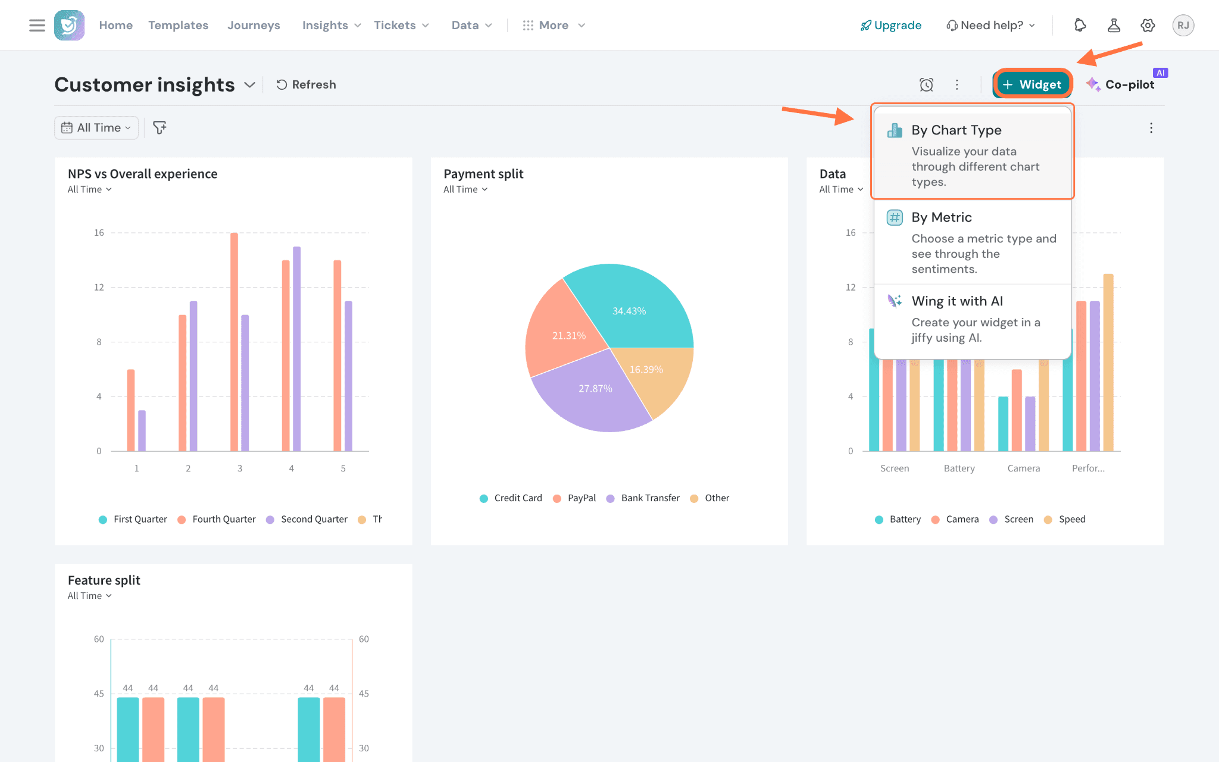Click the Refresh button
Screen dimensions: 1219x762
[306, 85]
